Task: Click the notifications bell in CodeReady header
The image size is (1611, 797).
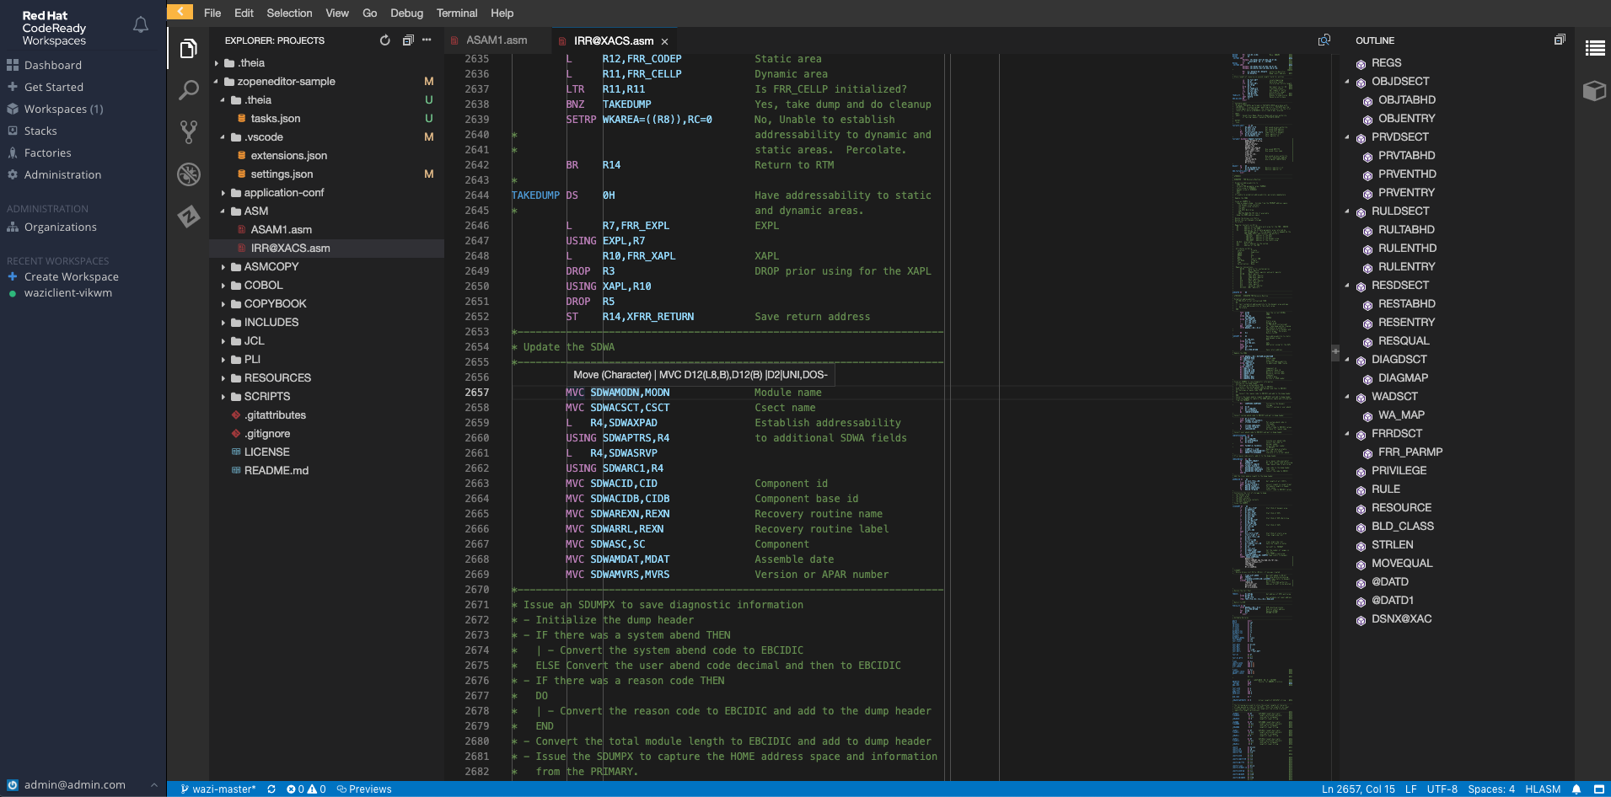Action: 141,25
